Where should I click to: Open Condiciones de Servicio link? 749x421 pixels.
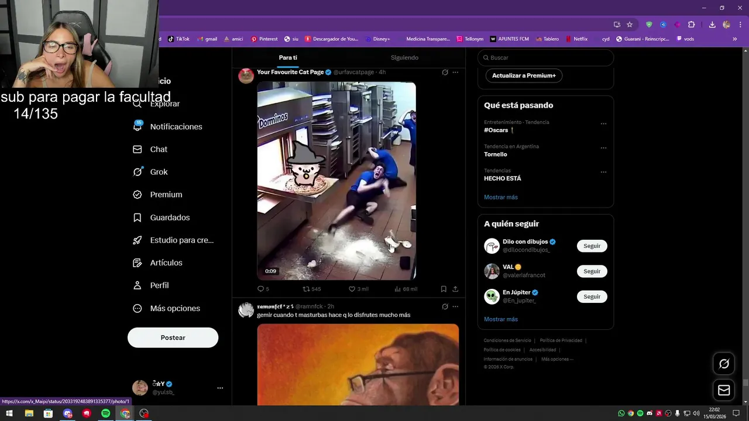(x=507, y=340)
